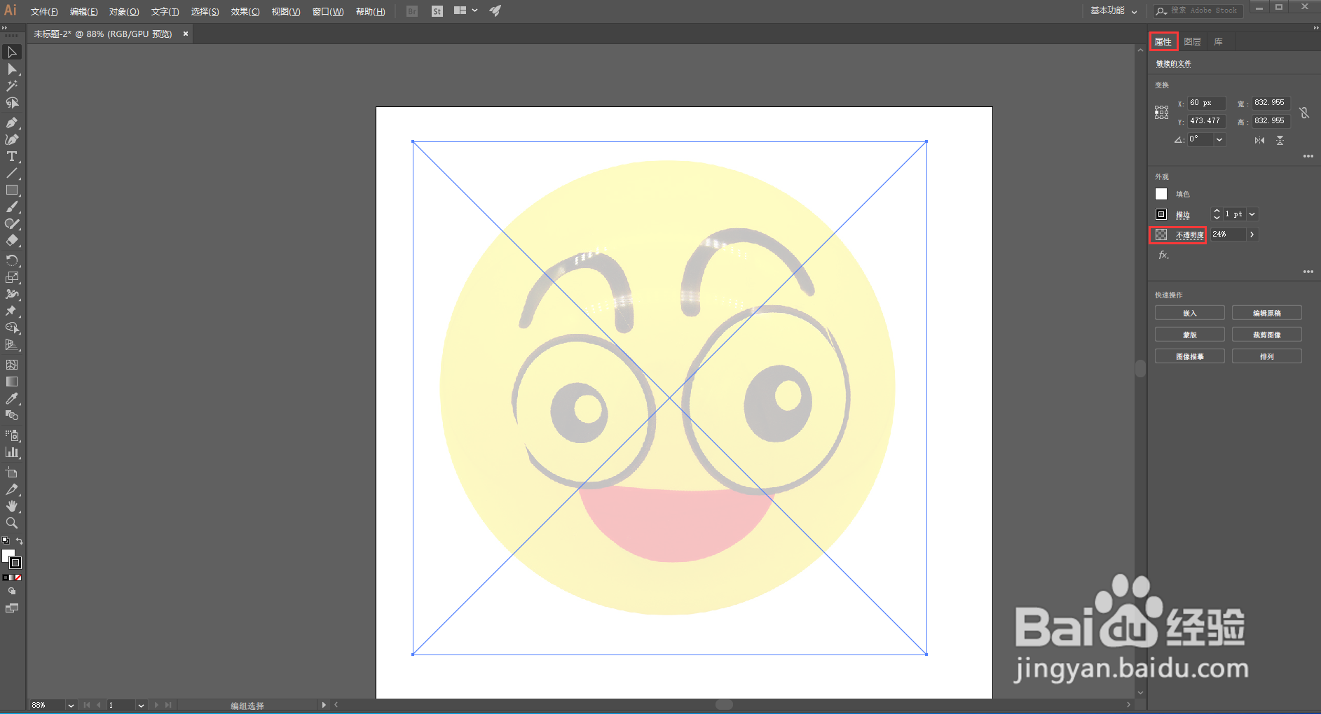Select the Curvature tool
Screen dimensions: 1321x714
click(12, 139)
